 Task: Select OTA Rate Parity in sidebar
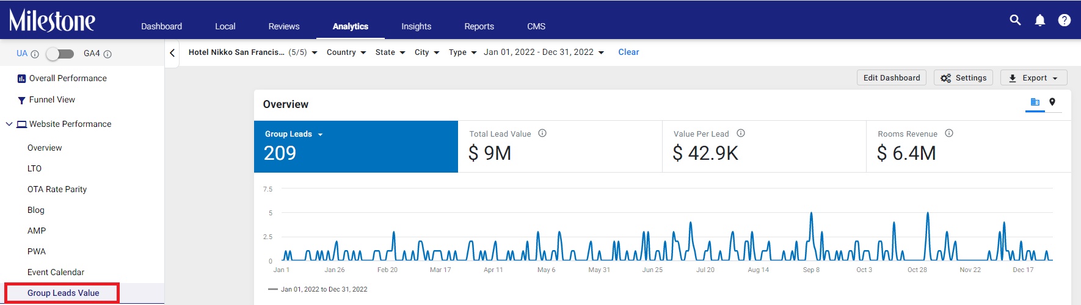(x=57, y=189)
